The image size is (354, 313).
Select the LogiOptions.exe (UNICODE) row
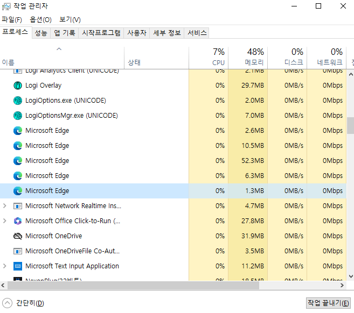(x=173, y=101)
